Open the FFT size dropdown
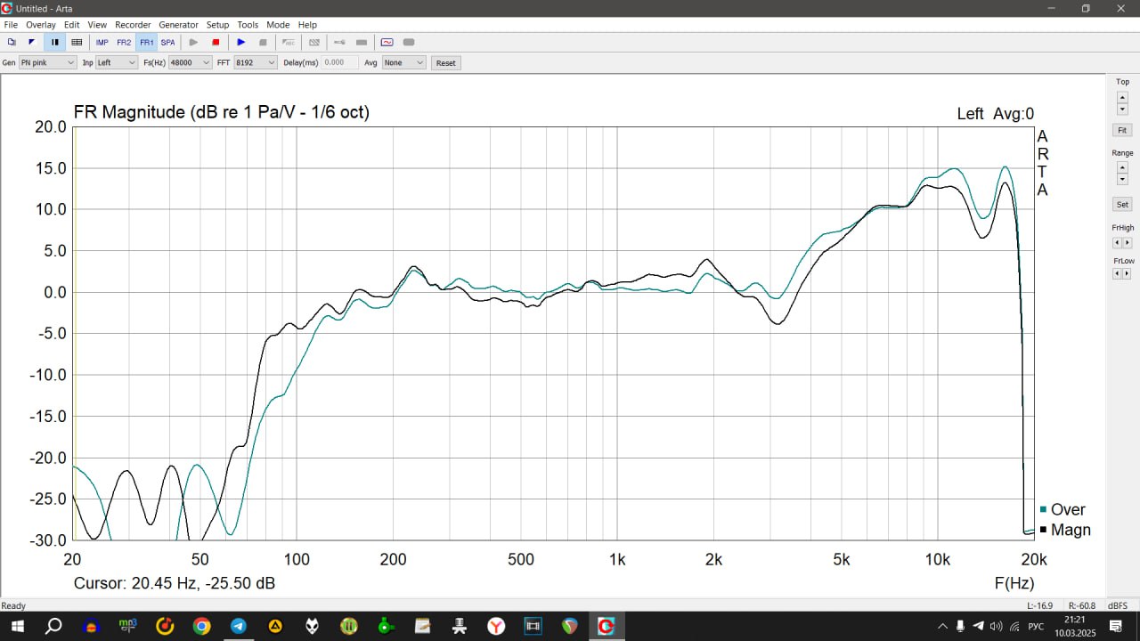Image resolution: width=1140 pixels, height=641 pixels. [256, 63]
